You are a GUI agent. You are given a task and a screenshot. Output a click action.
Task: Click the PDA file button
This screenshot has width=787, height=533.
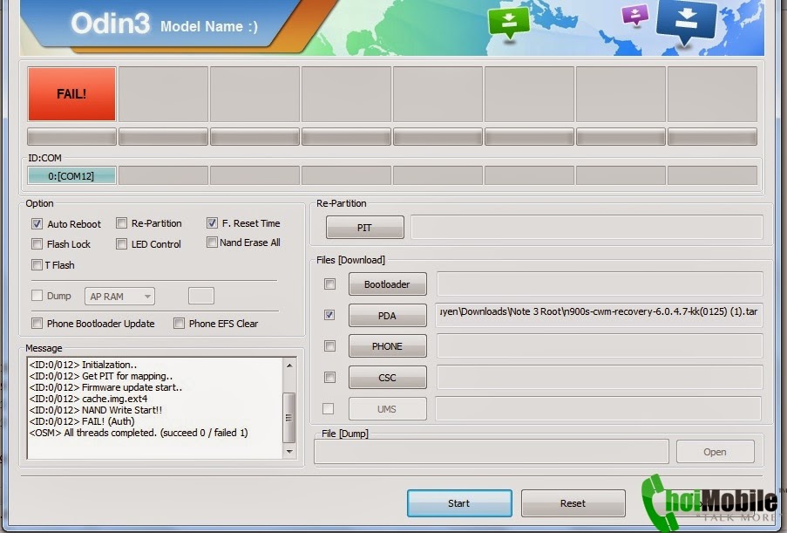pos(388,316)
